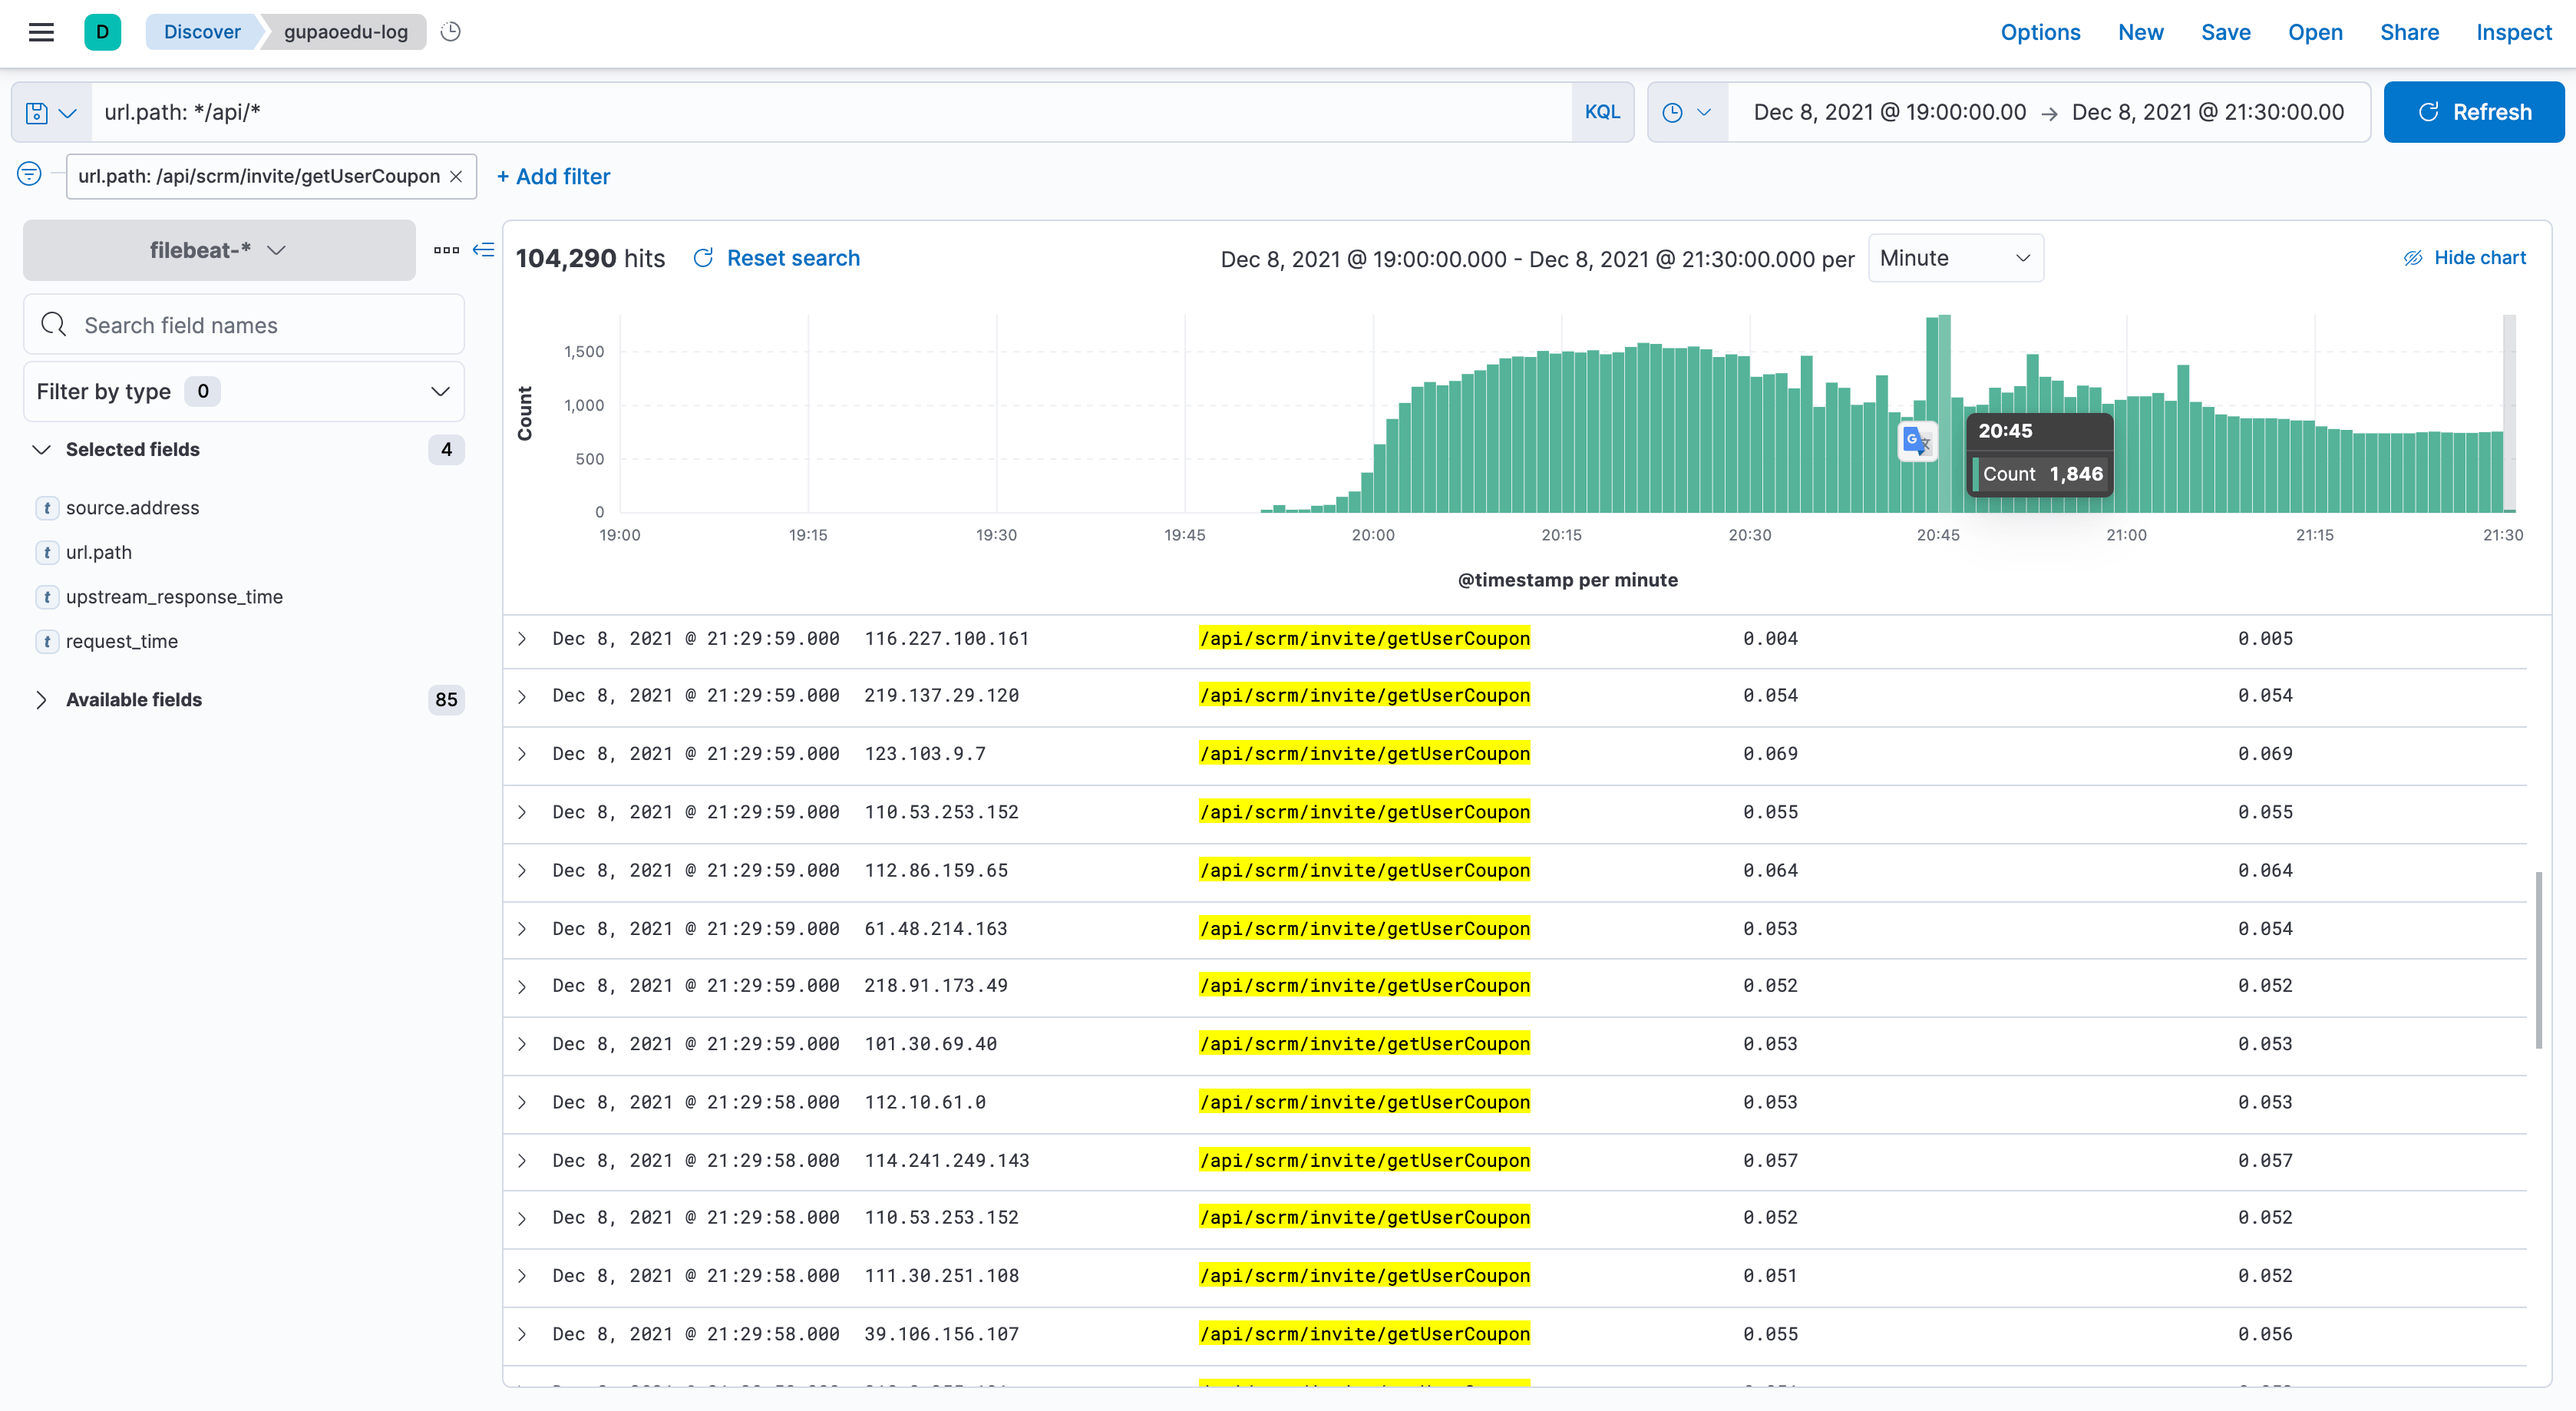
Task: Click the 0.069 request time value
Action: (x=2265, y=754)
